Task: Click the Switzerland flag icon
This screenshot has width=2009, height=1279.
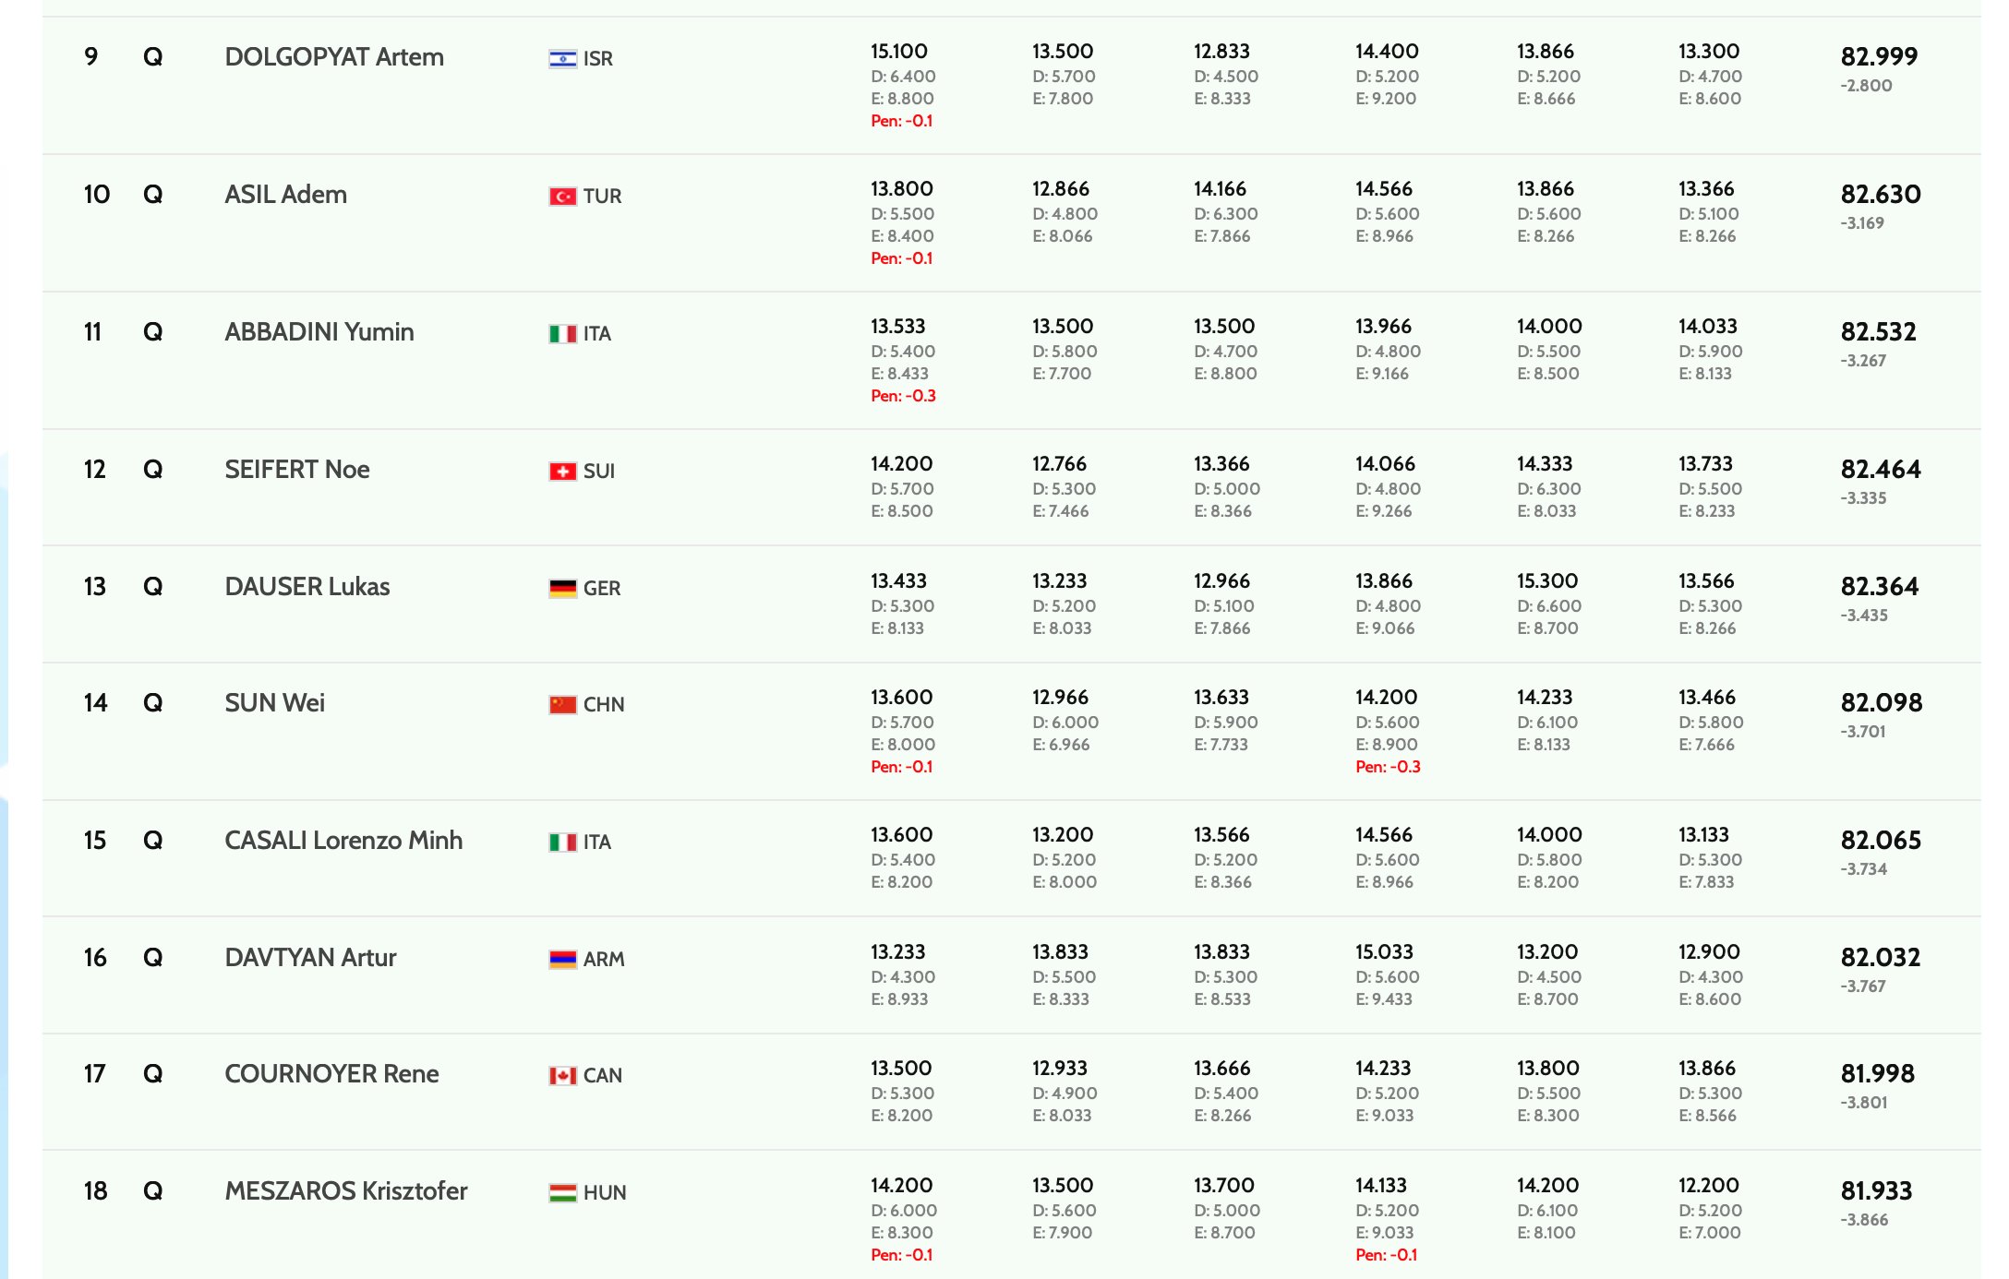Action: (x=562, y=472)
